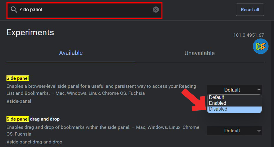Expand Side panel drag and drop dropdown

click(x=232, y=131)
